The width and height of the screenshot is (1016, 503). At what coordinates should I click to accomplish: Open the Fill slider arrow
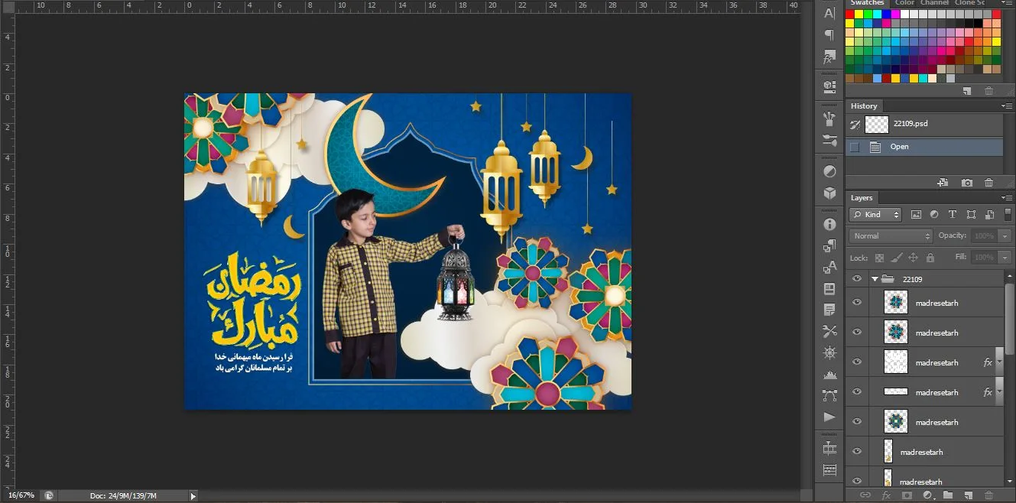point(1005,258)
